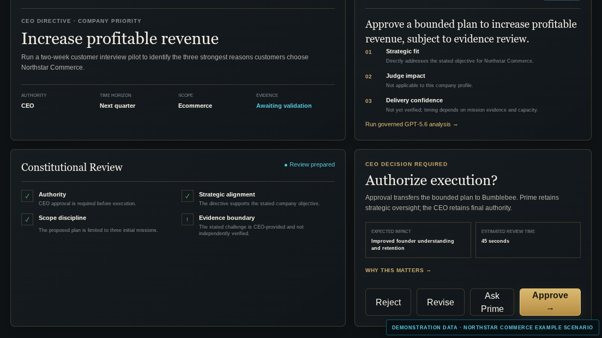Open the Estimated Review Time card
This screenshot has height=338, width=602.
528,240
